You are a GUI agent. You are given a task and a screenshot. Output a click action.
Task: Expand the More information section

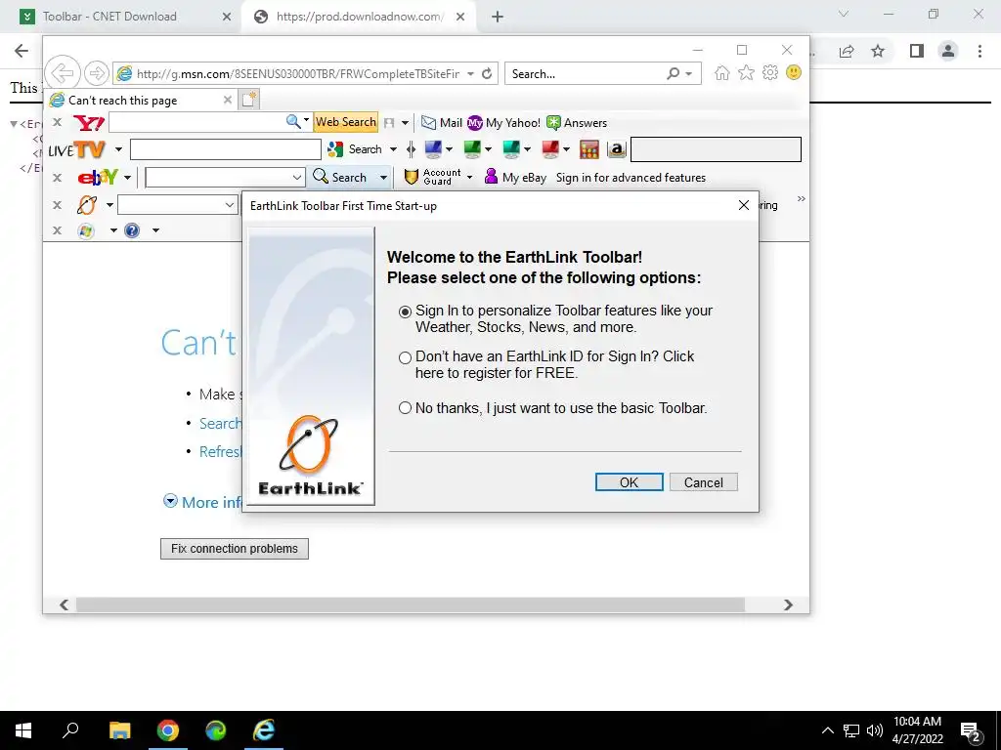(170, 501)
